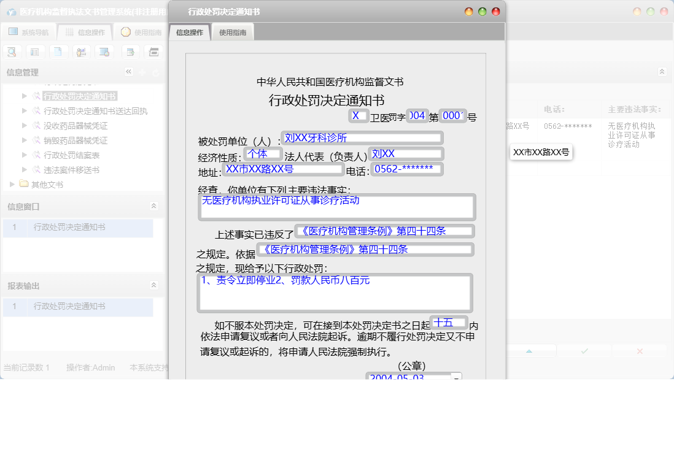Click the document prefix field showing X
Screen dimensions: 674x457
(x=358, y=115)
